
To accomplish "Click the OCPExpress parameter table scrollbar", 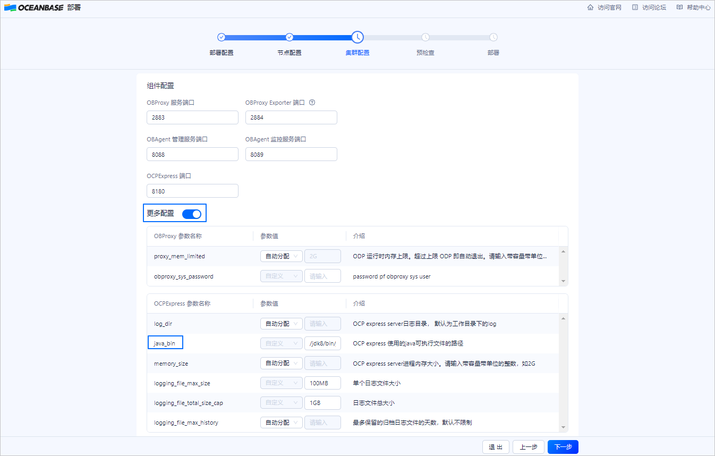I will point(564,373).
